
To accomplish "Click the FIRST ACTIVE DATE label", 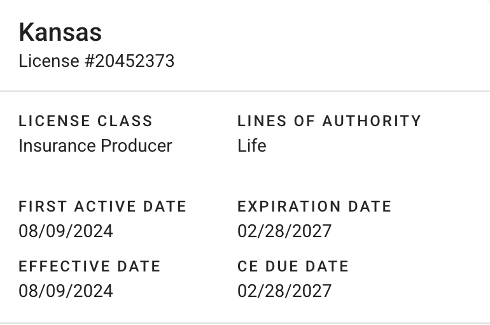I will [x=102, y=206].
